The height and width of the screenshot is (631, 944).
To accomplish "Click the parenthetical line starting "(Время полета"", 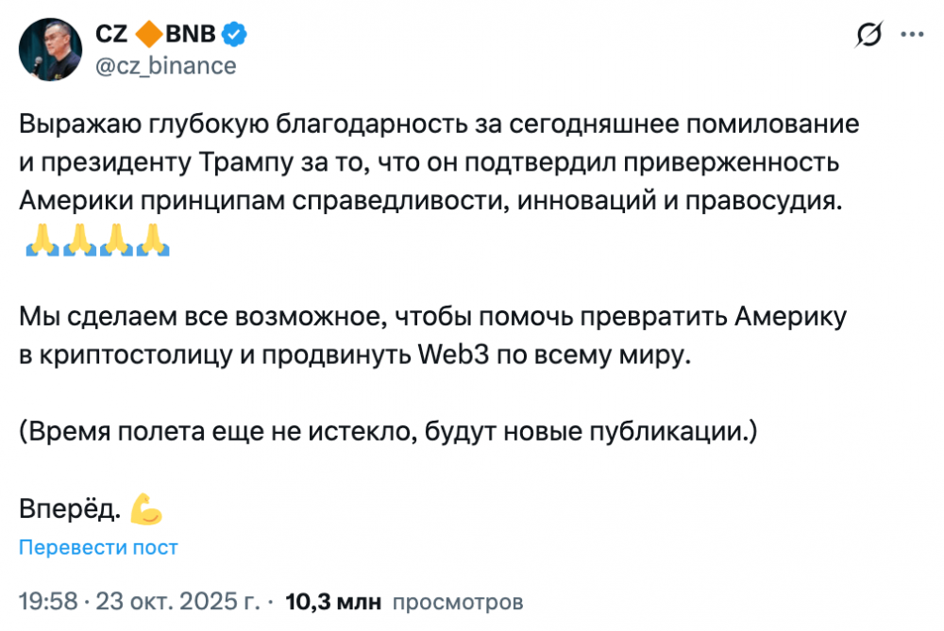I will 388,433.
